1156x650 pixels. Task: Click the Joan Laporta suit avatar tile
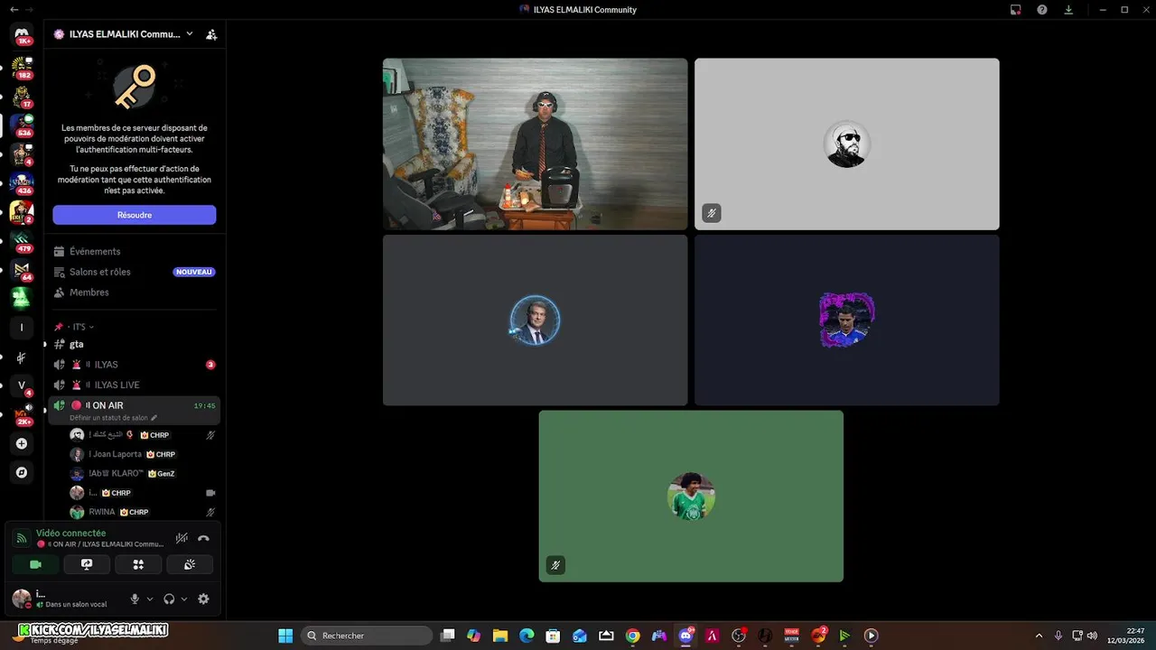(535, 320)
